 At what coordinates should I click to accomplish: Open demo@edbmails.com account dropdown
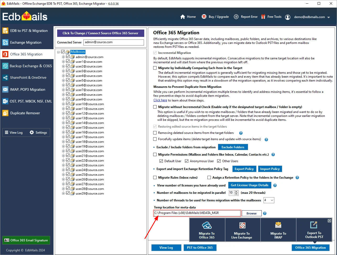click(x=328, y=17)
